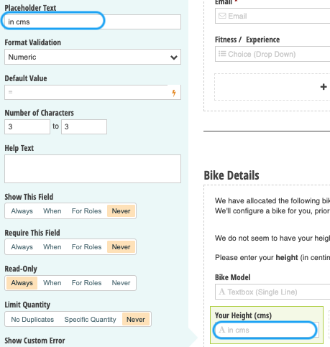This screenshot has width=330, height=347.
Task: Click the Fitness / Experience label
Action: tap(247, 40)
